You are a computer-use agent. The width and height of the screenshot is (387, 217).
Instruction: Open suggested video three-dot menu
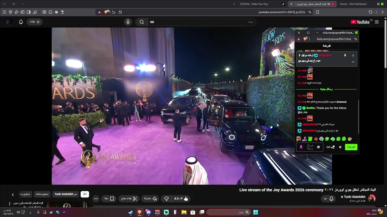(10, 204)
